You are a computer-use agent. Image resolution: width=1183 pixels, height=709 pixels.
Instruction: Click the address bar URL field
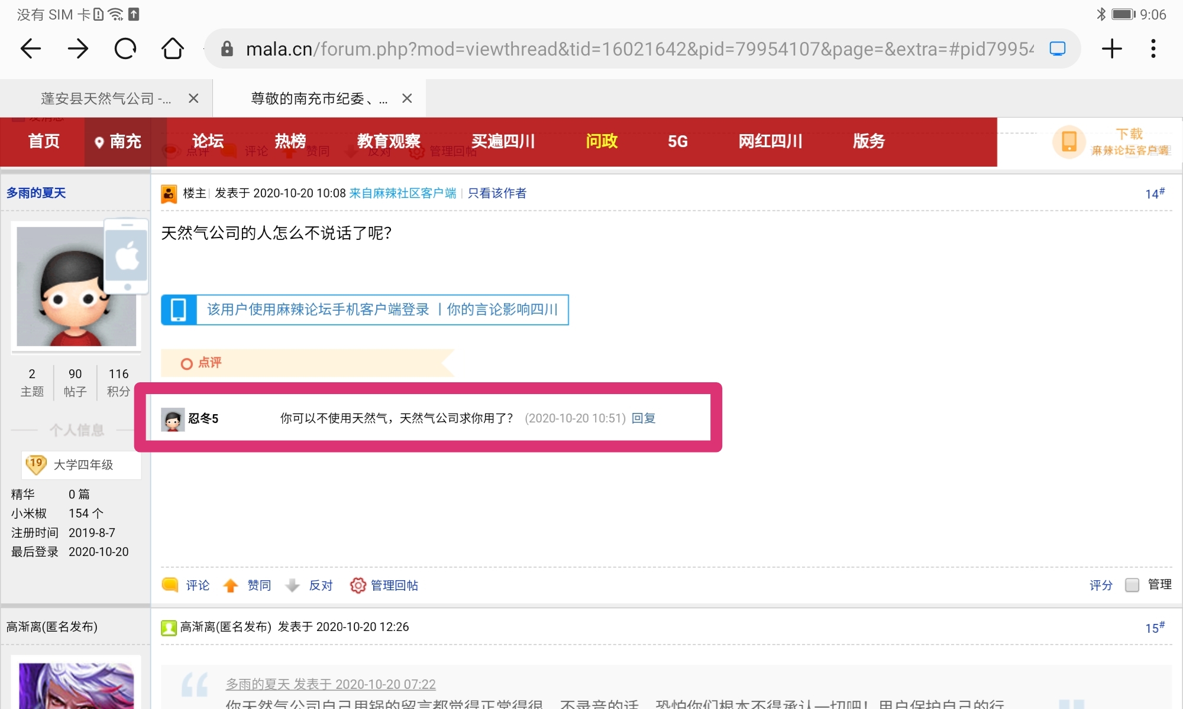pos(639,48)
